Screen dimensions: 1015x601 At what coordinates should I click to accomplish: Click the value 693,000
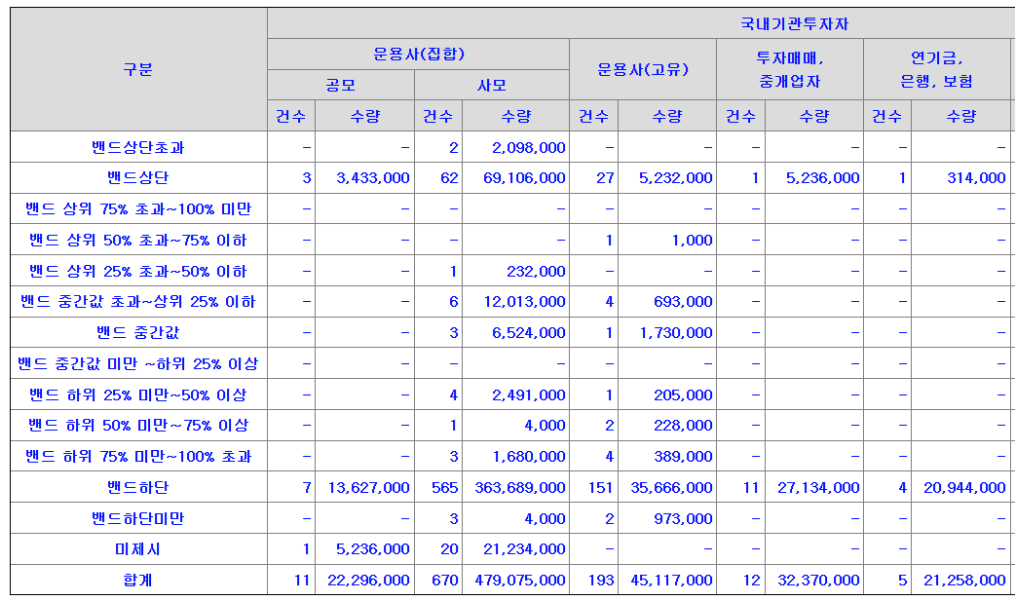coord(683,302)
